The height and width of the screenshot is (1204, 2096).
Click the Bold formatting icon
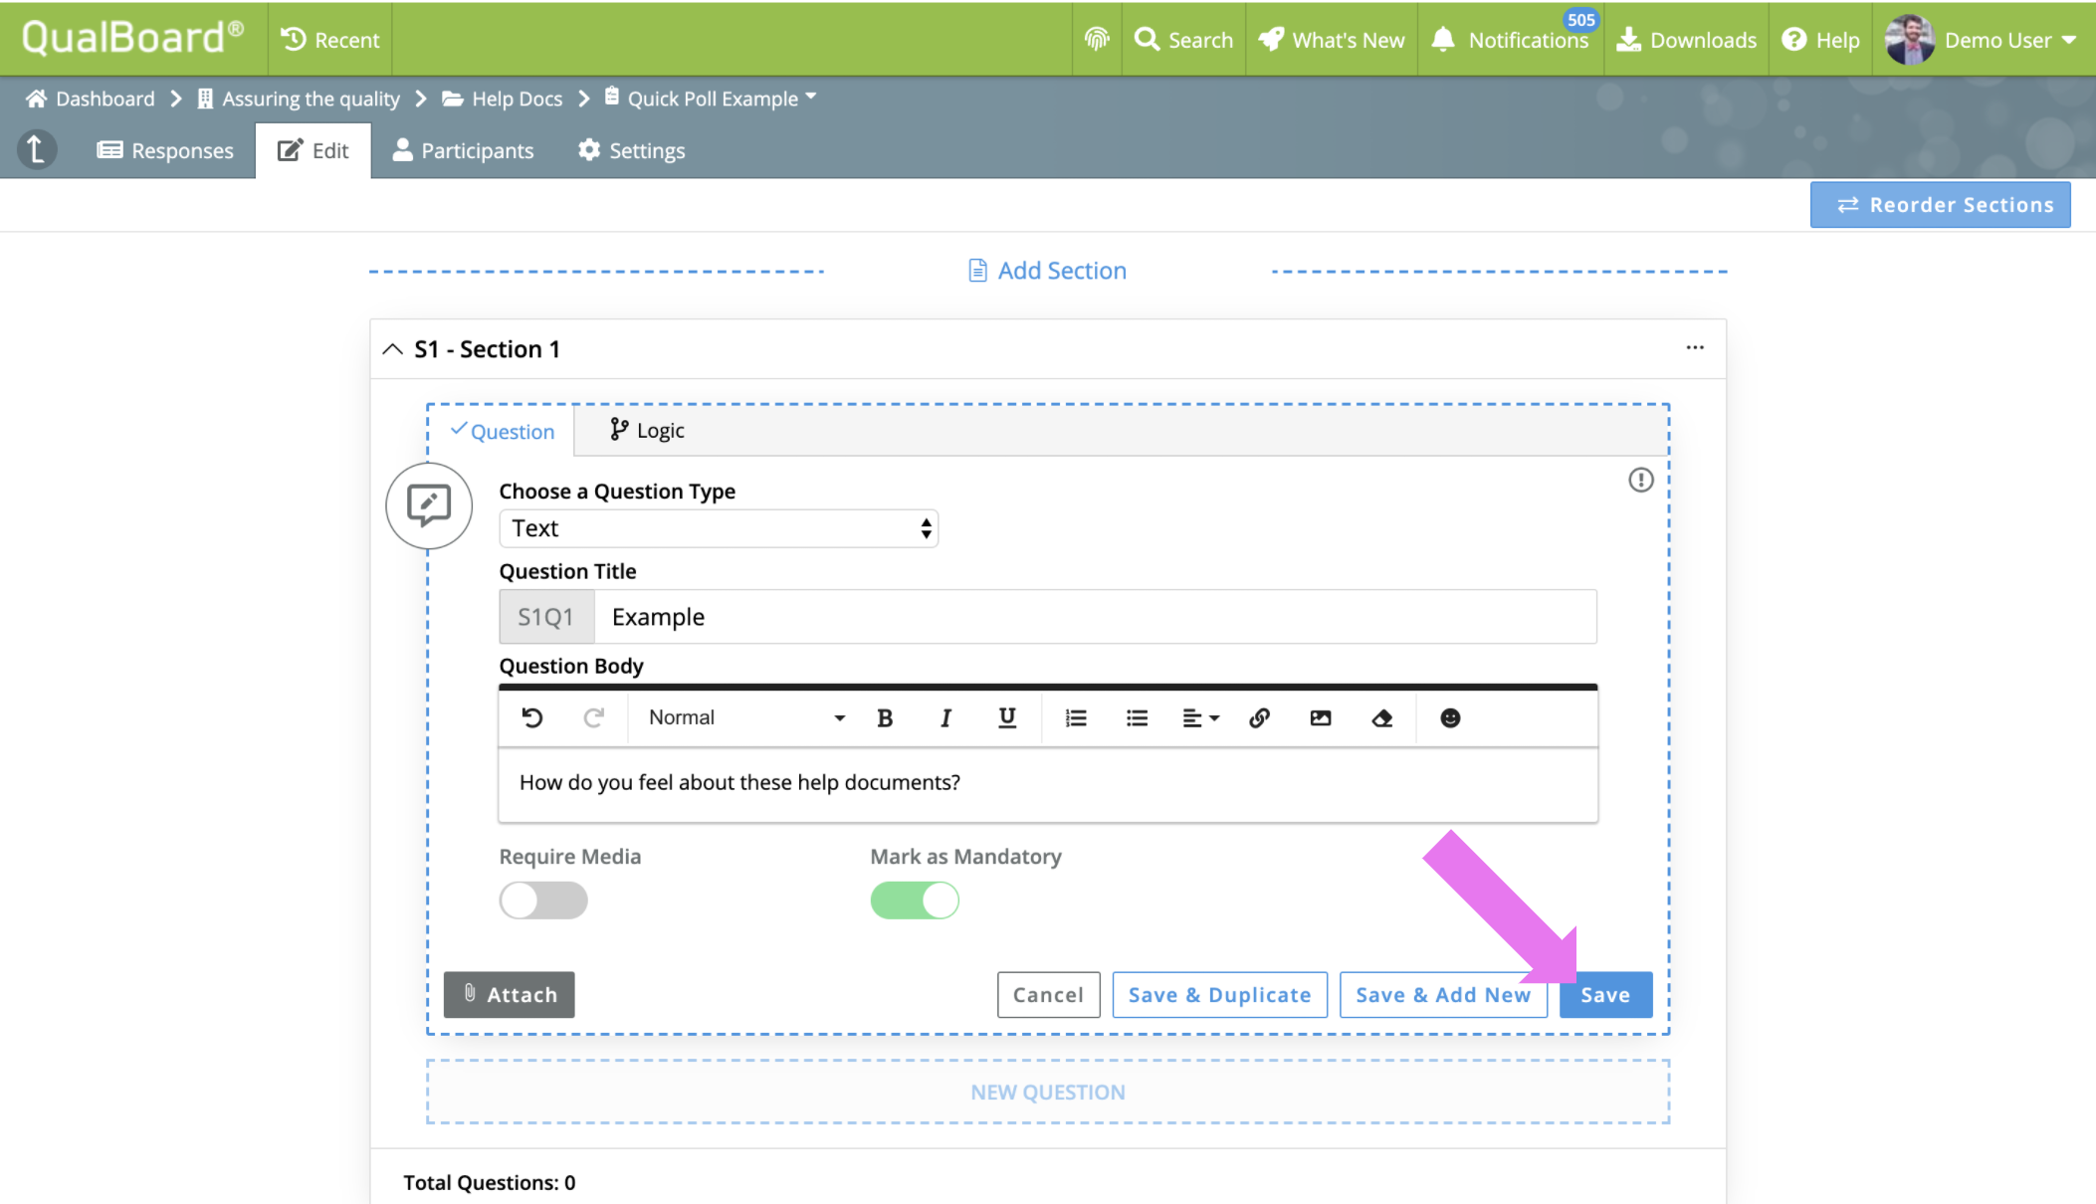click(x=884, y=717)
